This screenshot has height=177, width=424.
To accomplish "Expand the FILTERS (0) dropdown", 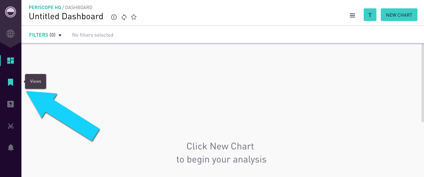I will point(45,35).
